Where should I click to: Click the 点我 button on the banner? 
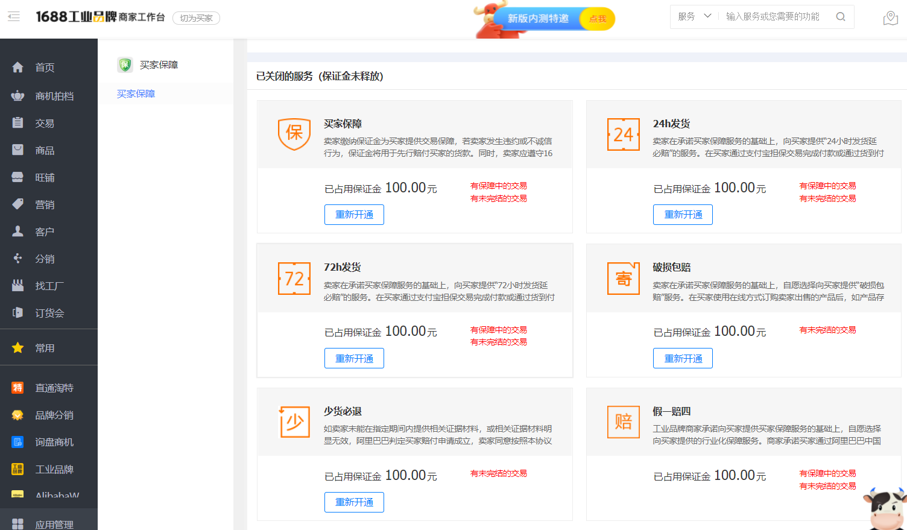click(x=597, y=19)
